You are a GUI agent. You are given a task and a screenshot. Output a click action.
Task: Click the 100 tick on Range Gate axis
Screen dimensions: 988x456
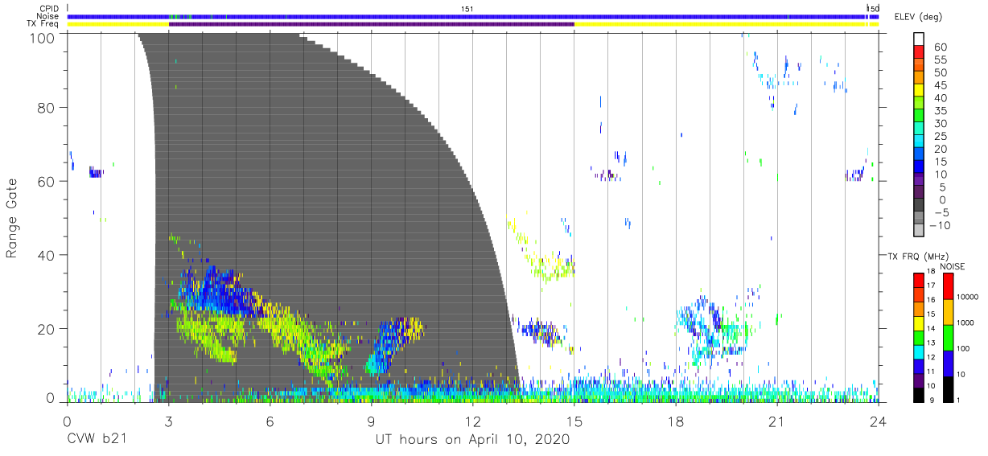[43, 38]
